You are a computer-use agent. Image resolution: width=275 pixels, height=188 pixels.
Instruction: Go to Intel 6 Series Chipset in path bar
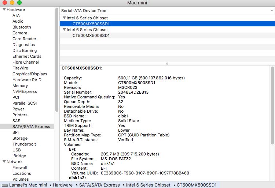148,185
